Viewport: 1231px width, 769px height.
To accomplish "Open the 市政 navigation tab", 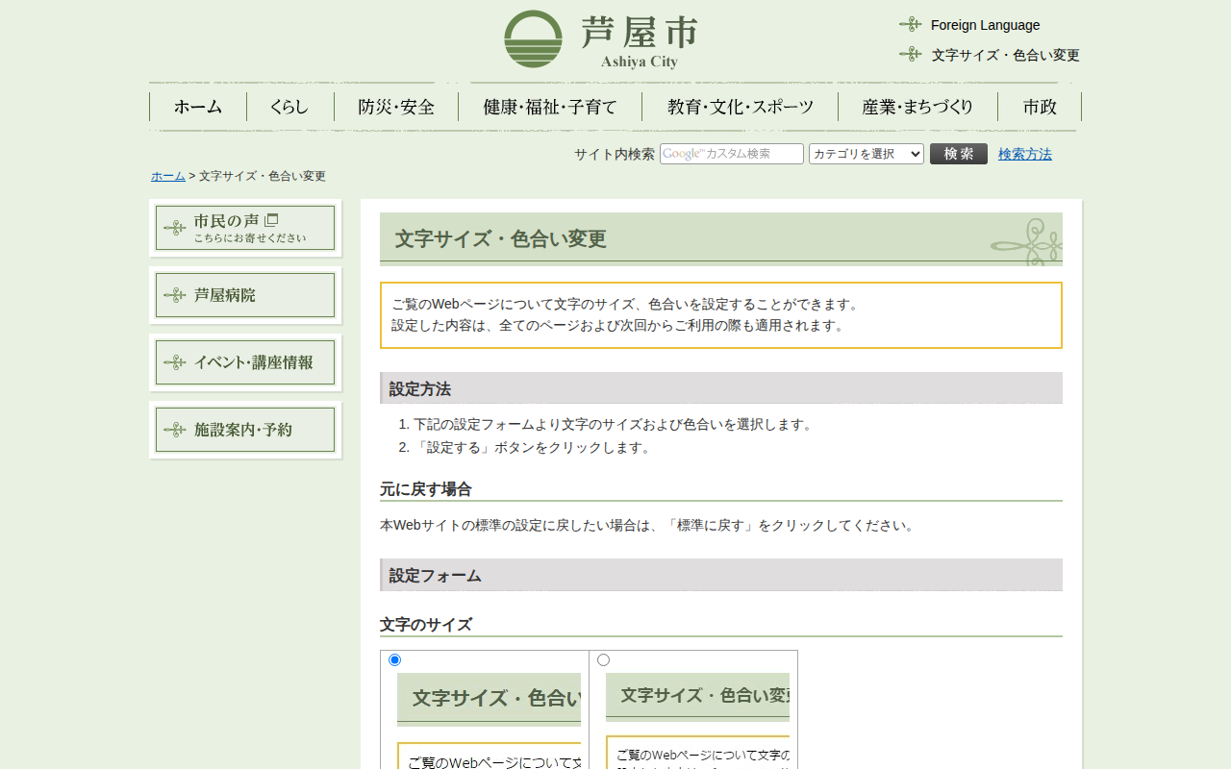I will tap(1040, 107).
